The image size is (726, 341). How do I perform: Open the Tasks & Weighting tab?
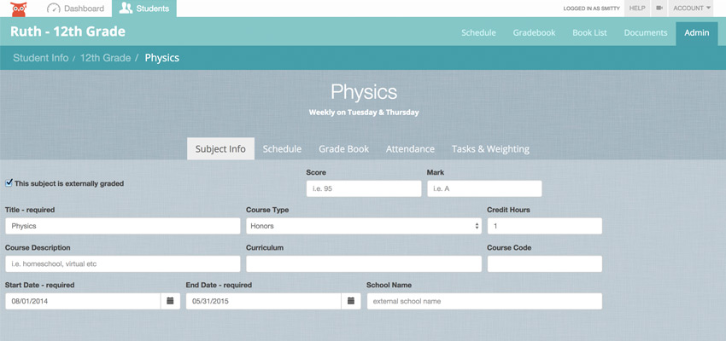[x=490, y=149]
